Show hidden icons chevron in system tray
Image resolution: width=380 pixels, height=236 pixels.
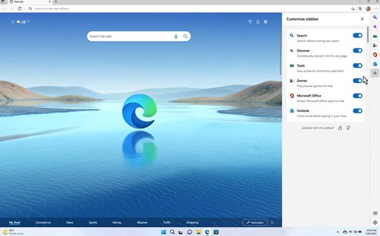click(x=338, y=232)
